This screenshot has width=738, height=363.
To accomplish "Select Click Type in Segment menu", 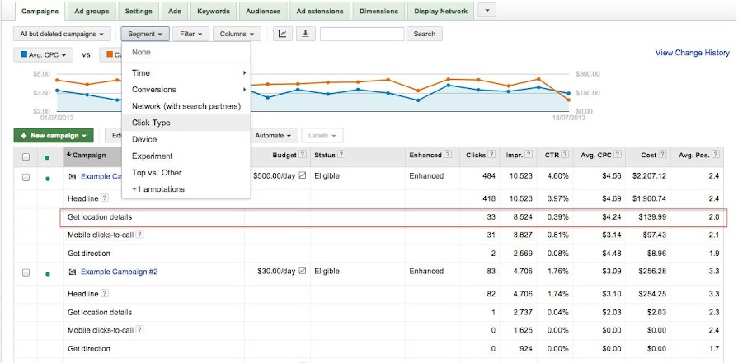I will click(151, 123).
